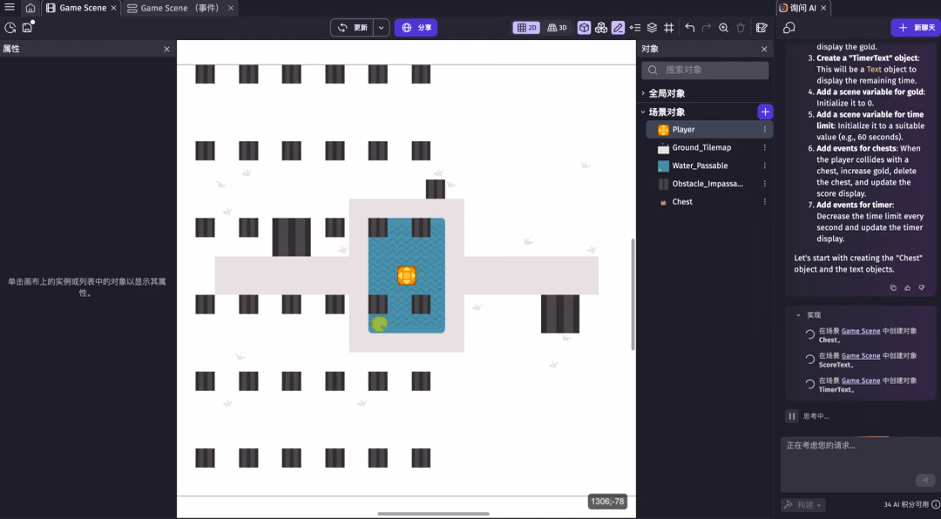Click the 分享 share button

416,28
